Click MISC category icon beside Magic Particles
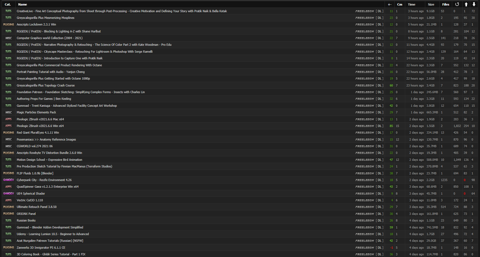The image size is (480, 257). [x=9, y=113]
